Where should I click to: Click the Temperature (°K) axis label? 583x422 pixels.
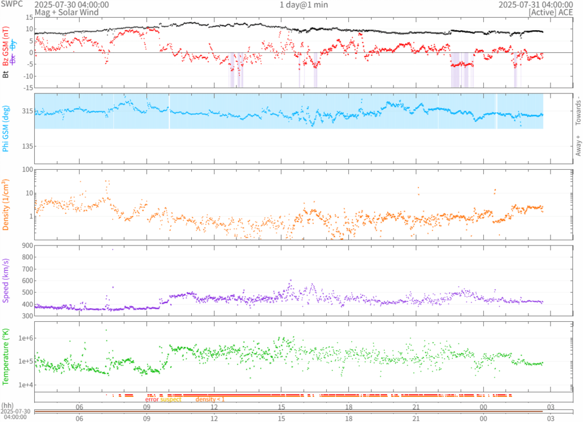coord(6,354)
